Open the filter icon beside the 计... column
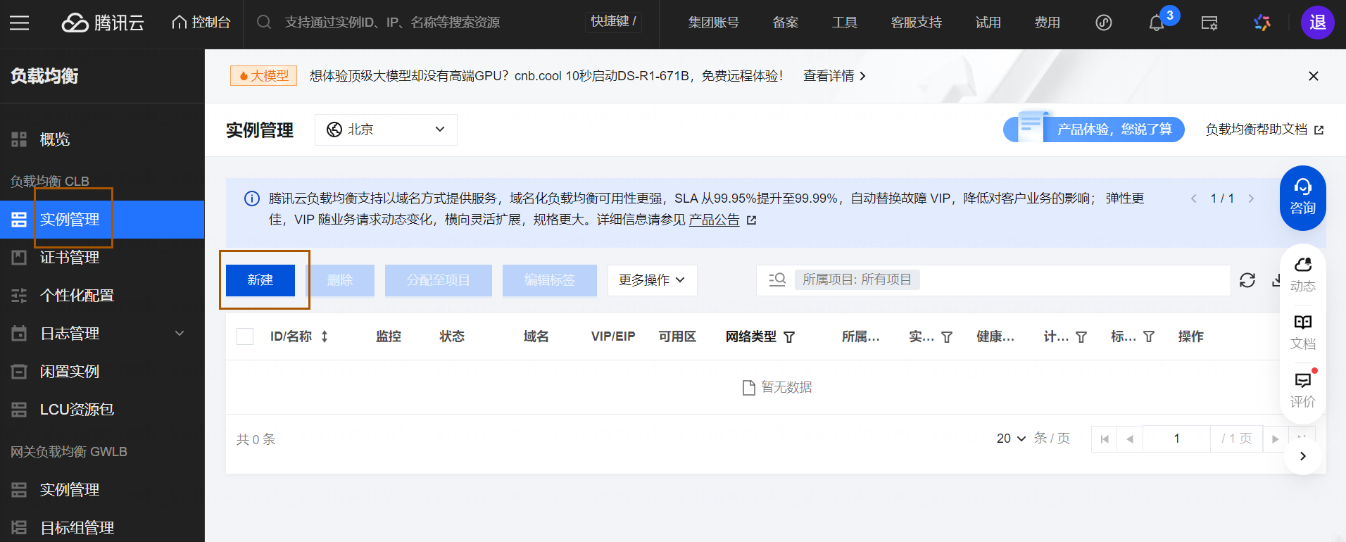The height and width of the screenshot is (542, 1346). (1081, 337)
